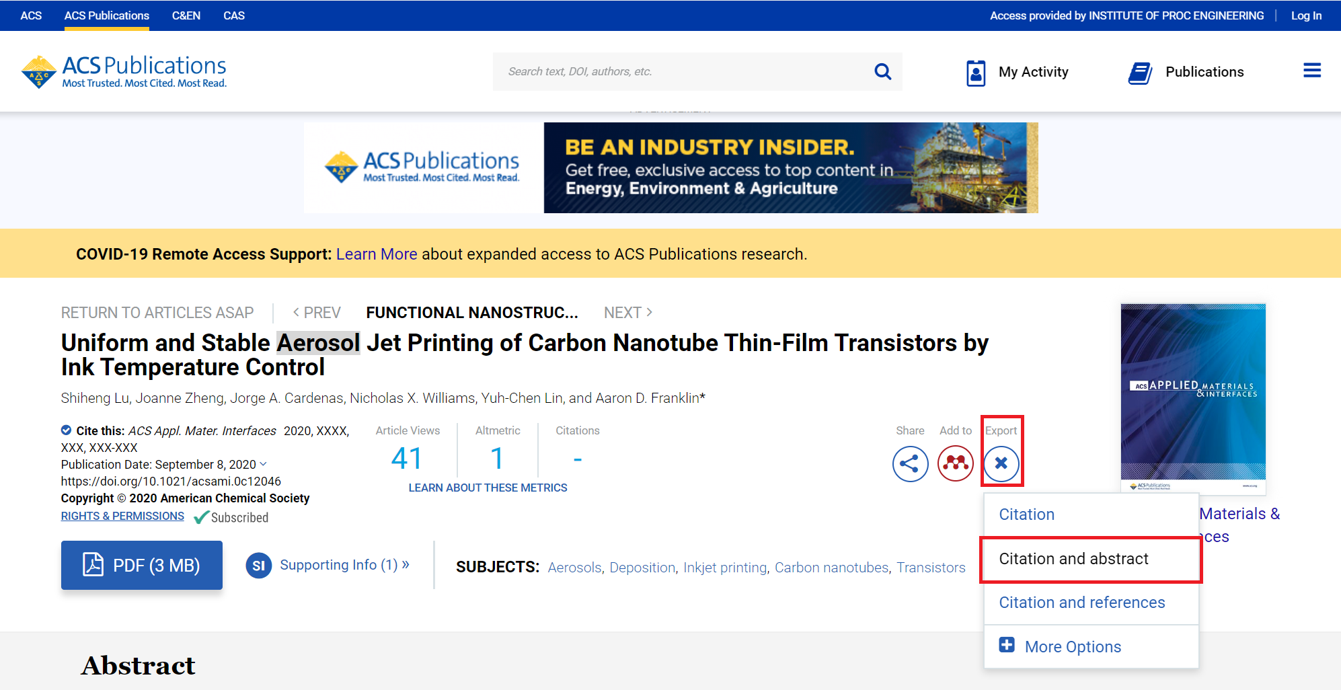Switch to ACS top tab
This screenshot has width=1341, height=690.
[31, 15]
